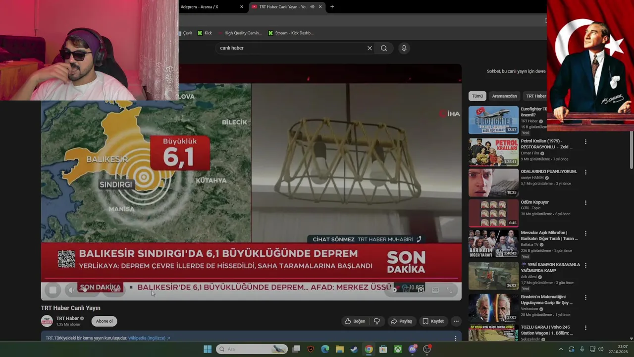634x357 pixels.
Task: Open more actions next to Kaydet
Action: pyautogui.click(x=456, y=321)
